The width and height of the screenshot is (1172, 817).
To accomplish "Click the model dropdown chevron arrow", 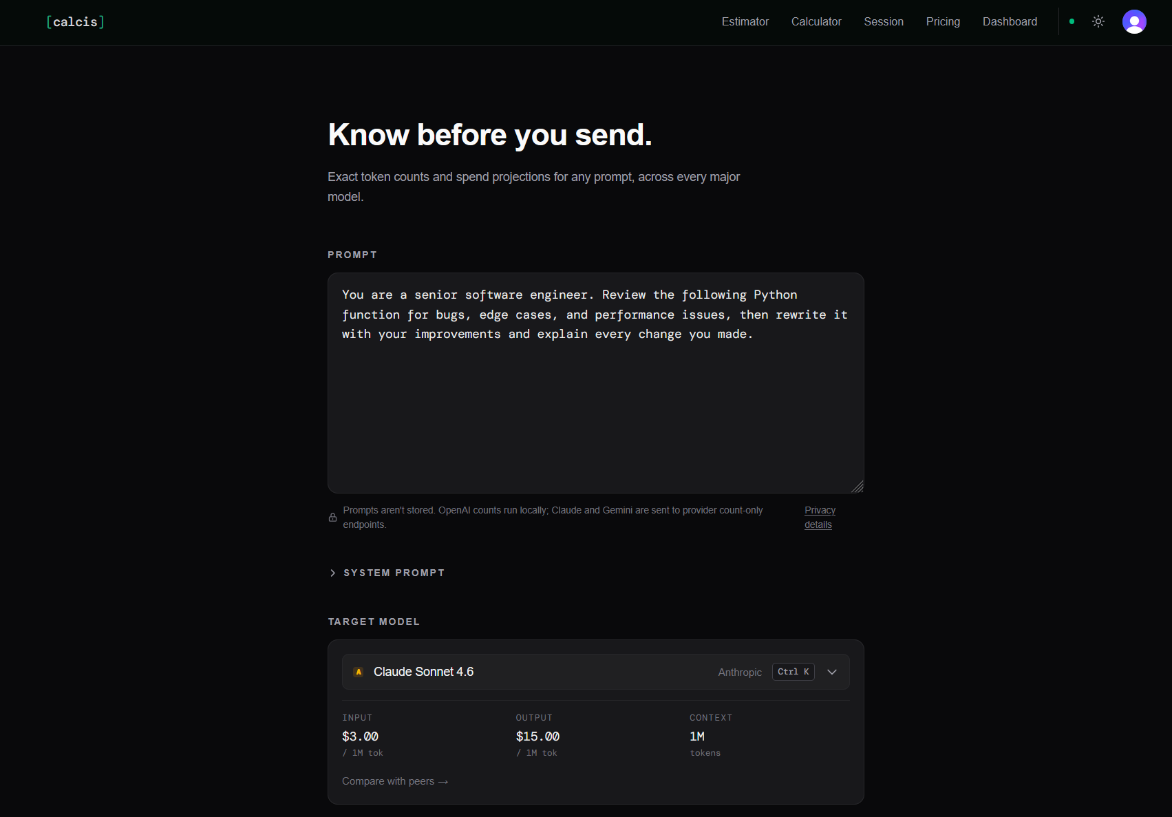I will pos(832,672).
